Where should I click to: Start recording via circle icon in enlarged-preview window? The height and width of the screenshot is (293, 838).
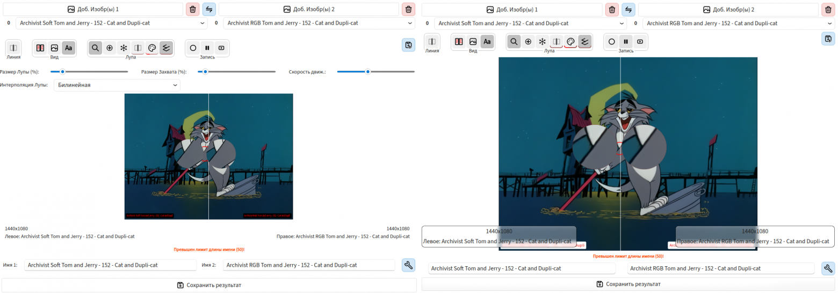611,41
